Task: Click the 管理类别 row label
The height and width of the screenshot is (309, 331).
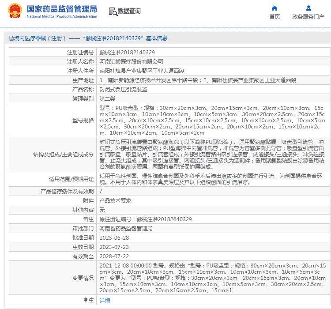Action: pos(83,99)
